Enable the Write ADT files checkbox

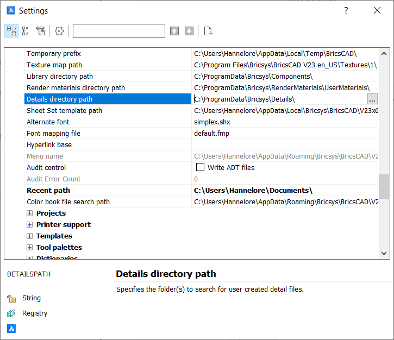tap(200, 167)
